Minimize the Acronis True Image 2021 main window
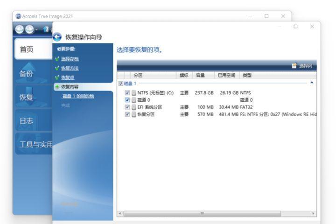 [x=250, y=16]
